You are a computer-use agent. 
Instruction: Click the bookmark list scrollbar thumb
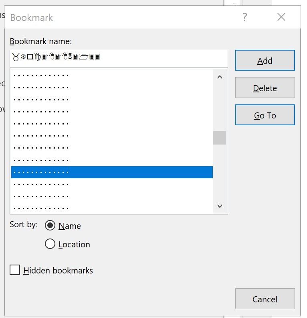coord(220,138)
